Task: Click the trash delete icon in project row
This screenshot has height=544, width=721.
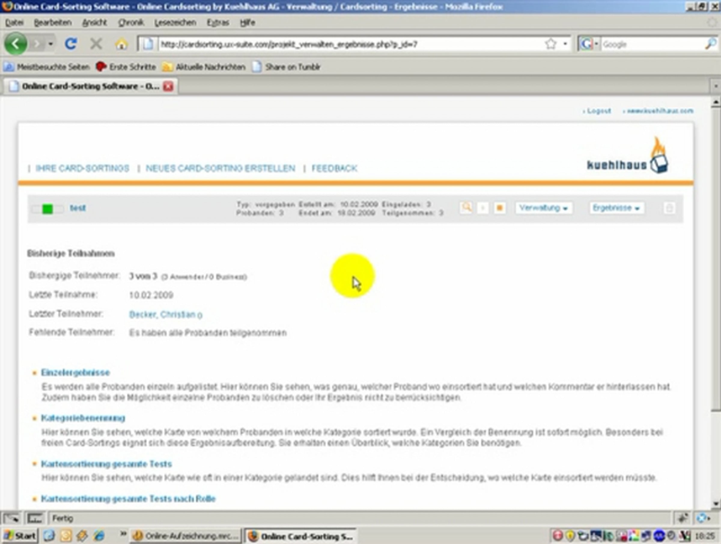Action: (x=669, y=208)
